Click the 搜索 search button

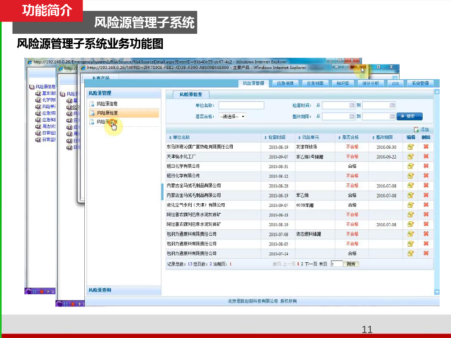410,116
